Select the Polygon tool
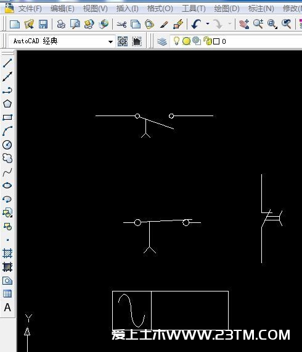The image size is (302, 352). [x=7, y=104]
